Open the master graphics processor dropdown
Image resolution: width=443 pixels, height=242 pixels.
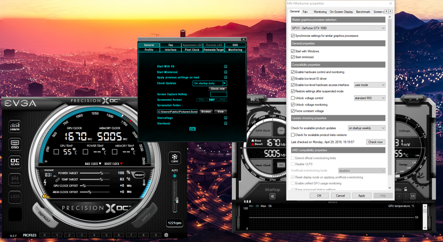tap(338, 28)
